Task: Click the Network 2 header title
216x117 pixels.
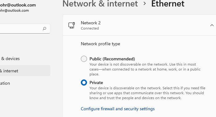Action: tap(91, 23)
